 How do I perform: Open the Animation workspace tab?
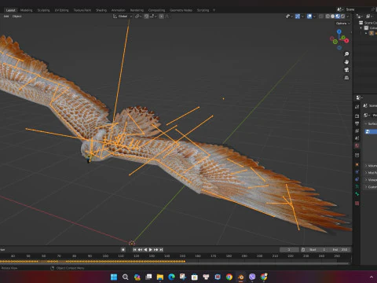coord(119,10)
